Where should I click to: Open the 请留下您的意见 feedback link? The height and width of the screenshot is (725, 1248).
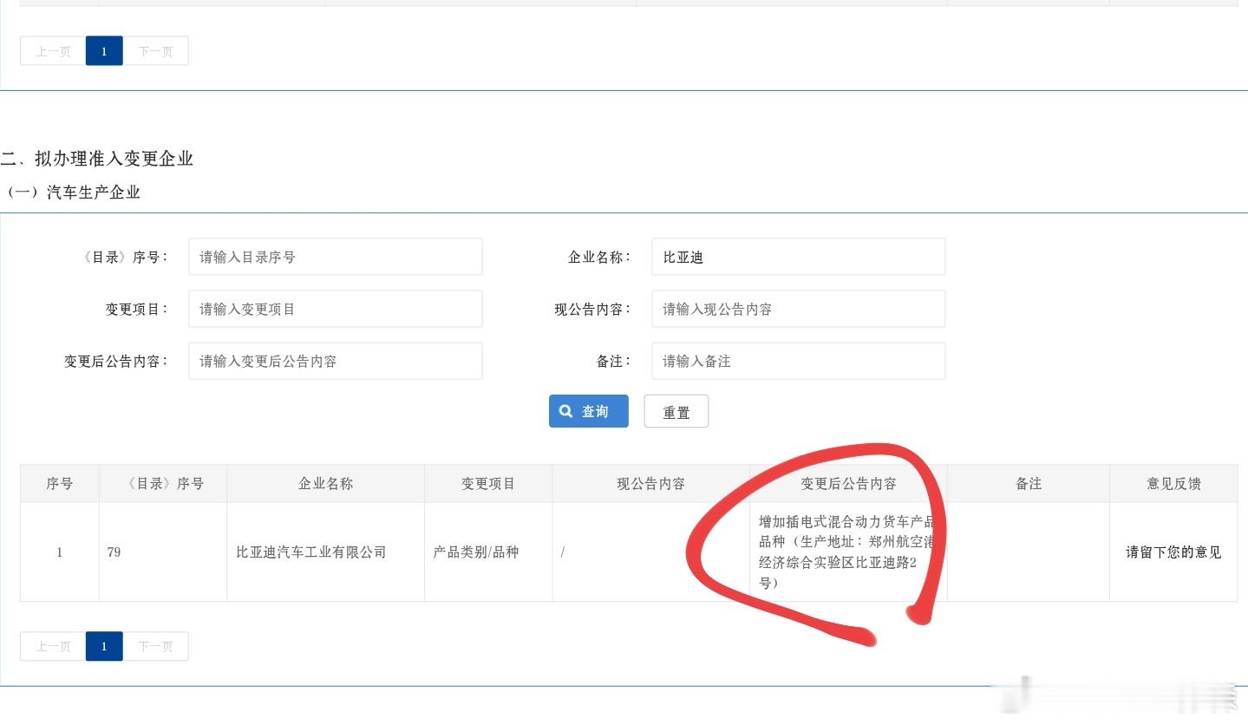point(1173,552)
